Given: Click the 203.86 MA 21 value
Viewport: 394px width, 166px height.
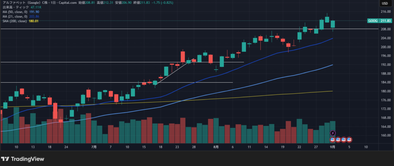Looking at the screenshot, I should [34, 16].
